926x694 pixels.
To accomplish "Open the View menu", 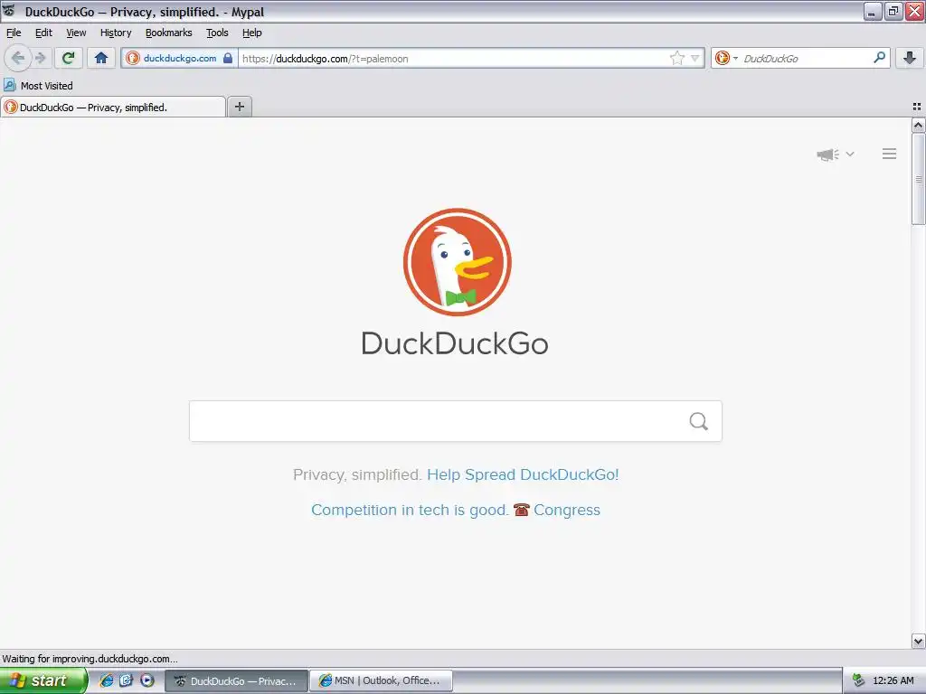I will click(x=76, y=33).
